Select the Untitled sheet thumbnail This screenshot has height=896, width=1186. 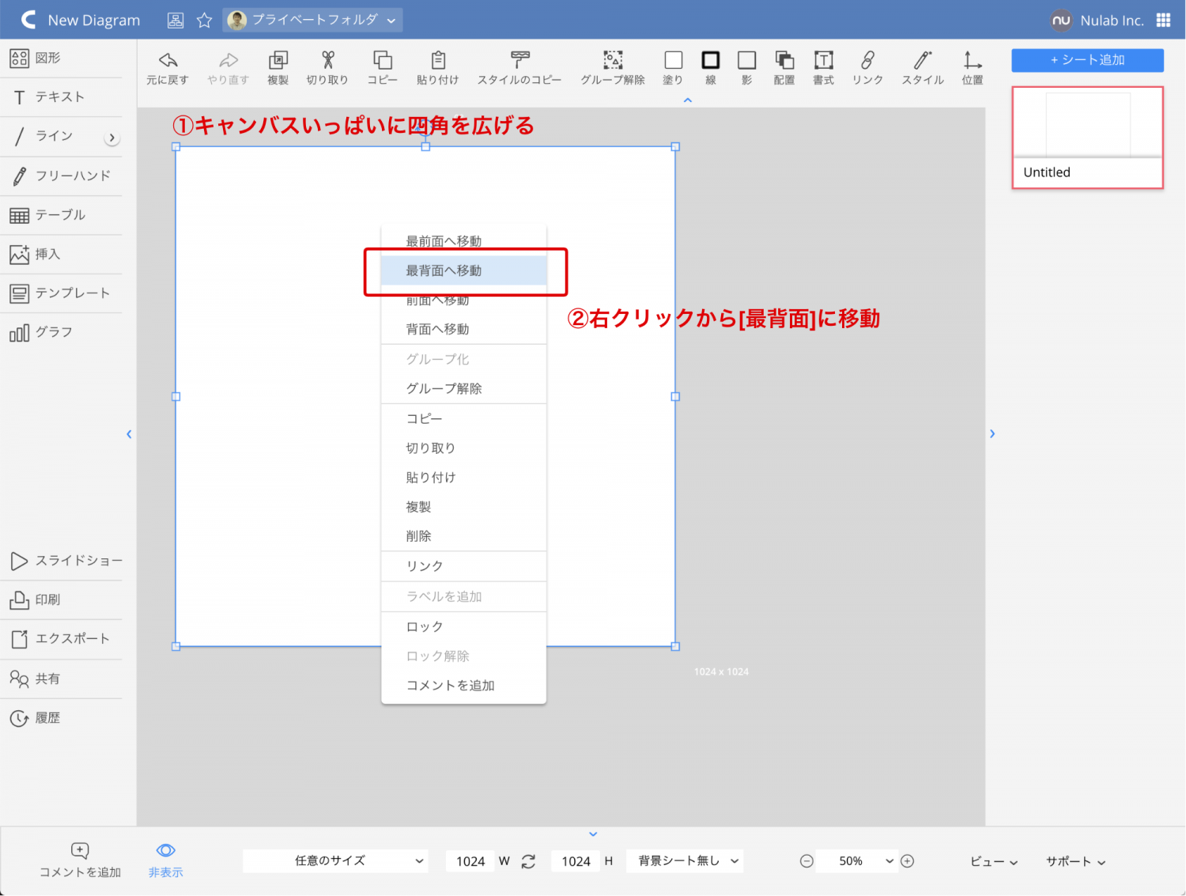(1087, 137)
